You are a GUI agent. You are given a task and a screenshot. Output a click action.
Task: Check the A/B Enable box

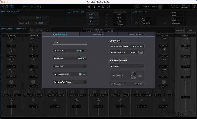coord(142,66)
